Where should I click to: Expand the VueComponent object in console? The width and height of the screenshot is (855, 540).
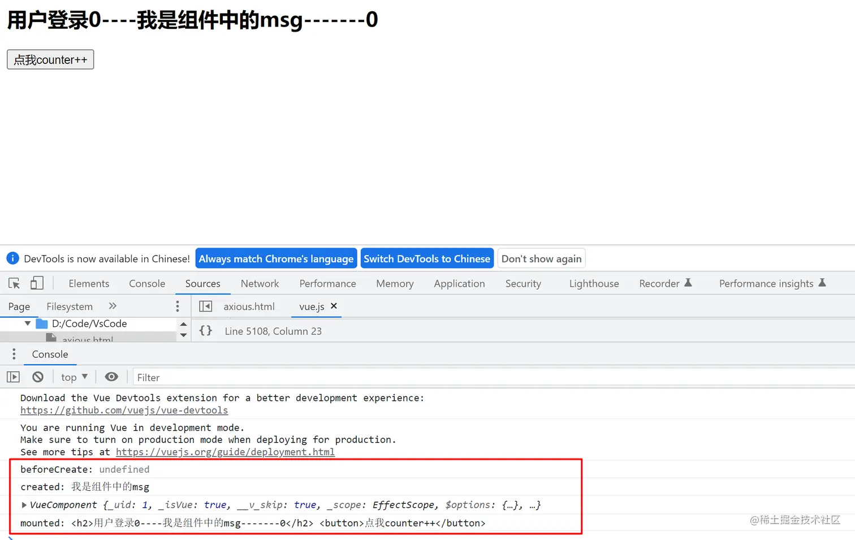24,505
